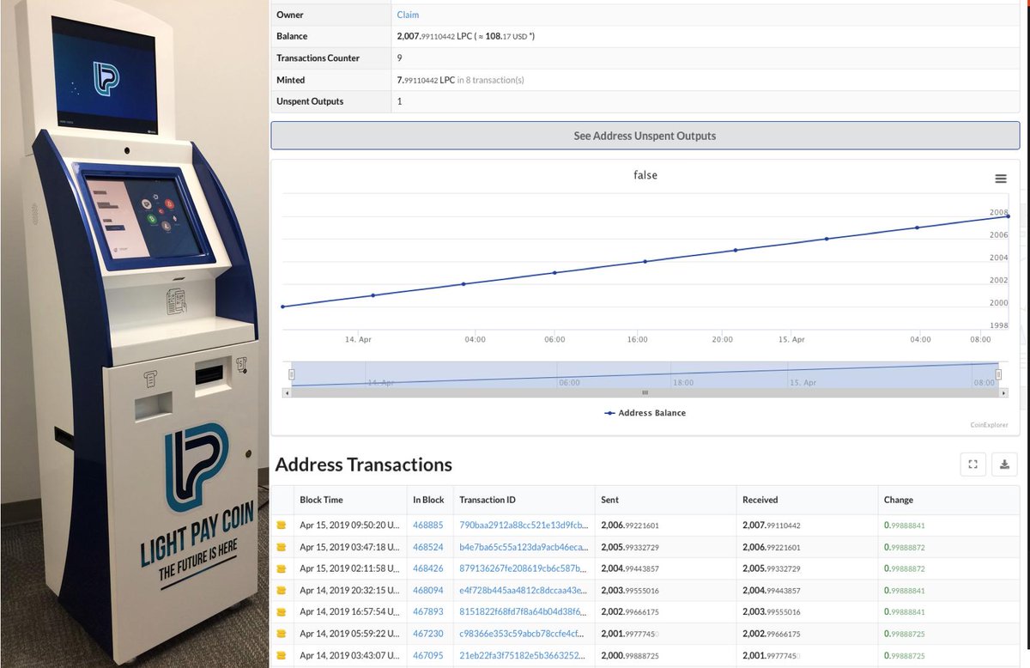This screenshot has width=1030, height=668.
Task: Open transaction e4f728b445aa4812c8dccaa43e link
Action: [x=524, y=590]
